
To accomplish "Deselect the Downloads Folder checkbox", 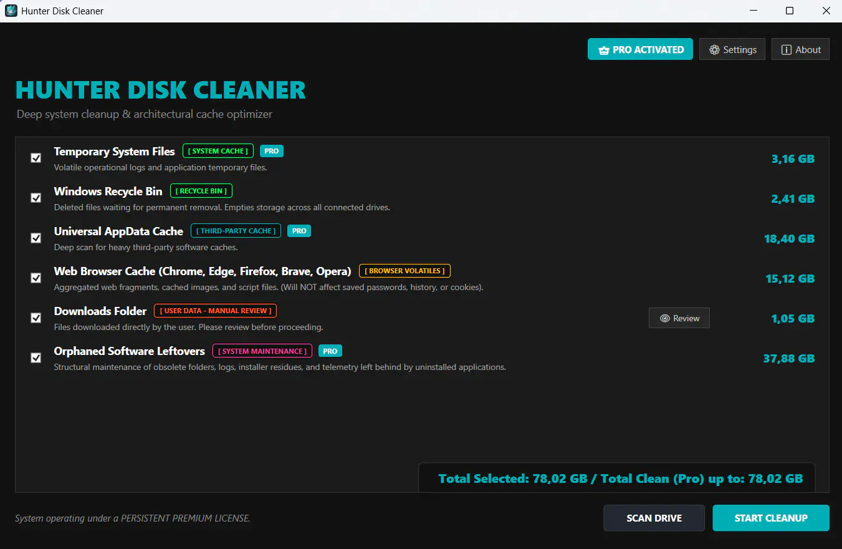I will click(x=36, y=318).
